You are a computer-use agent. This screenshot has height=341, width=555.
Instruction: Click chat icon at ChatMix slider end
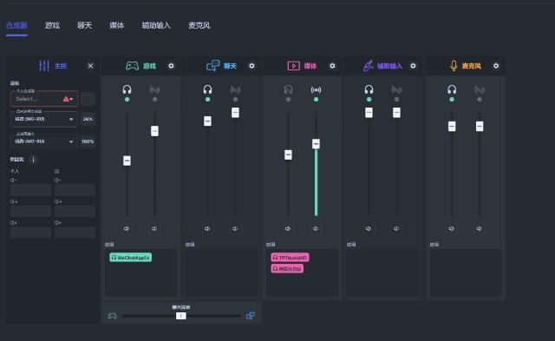(251, 316)
